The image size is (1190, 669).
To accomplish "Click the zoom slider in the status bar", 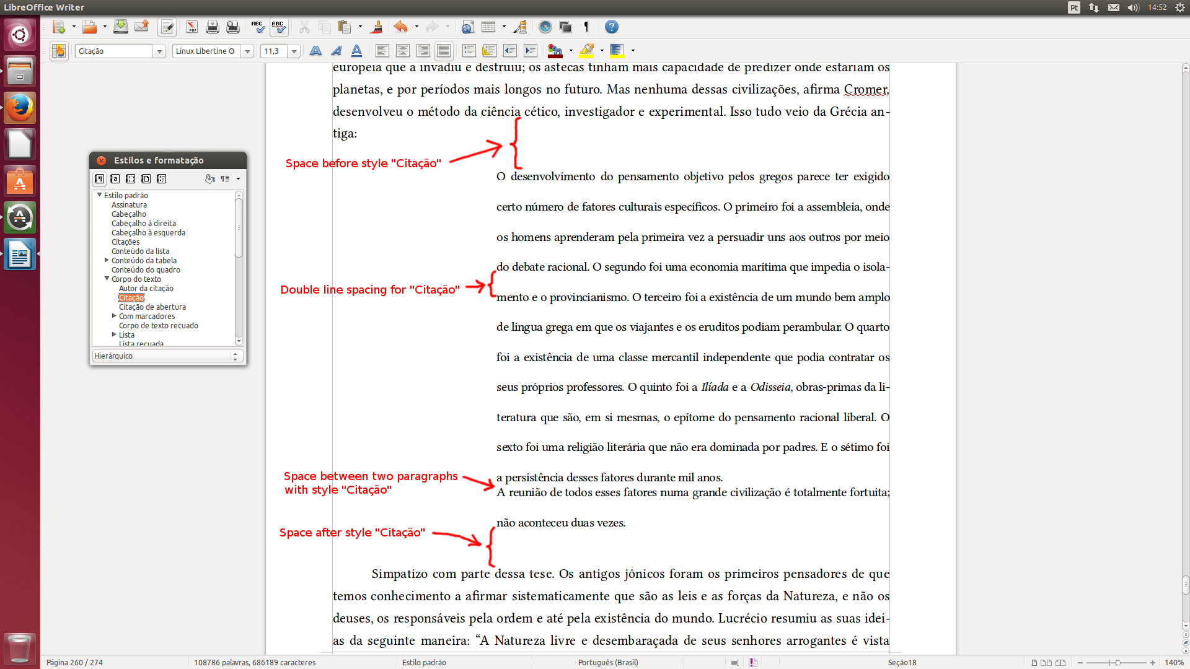I will coord(1117,662).
